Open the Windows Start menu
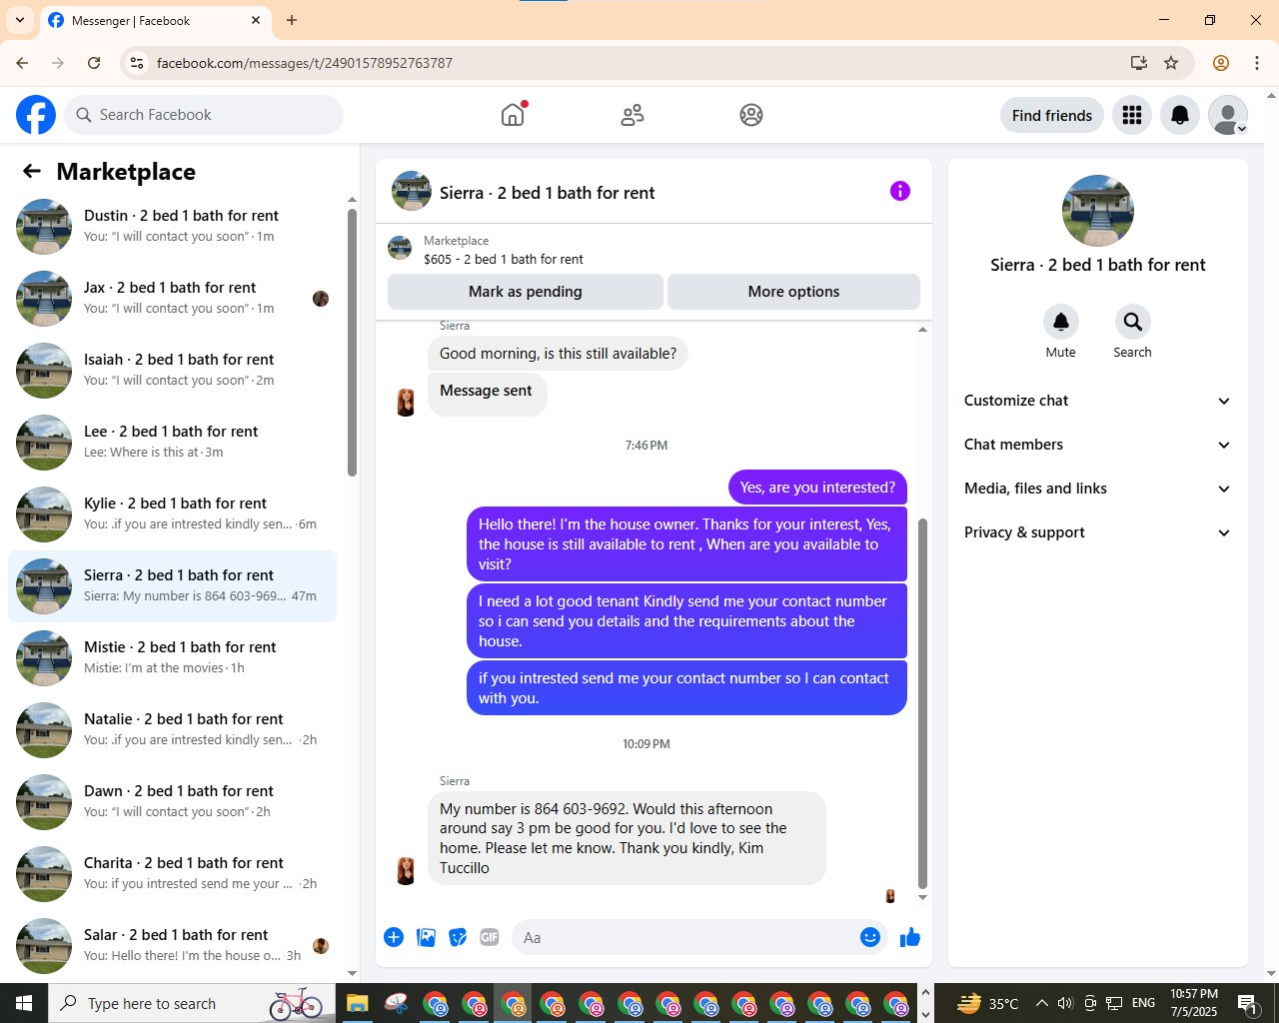This screenshot has height=1023, width=1279. 24,1003
